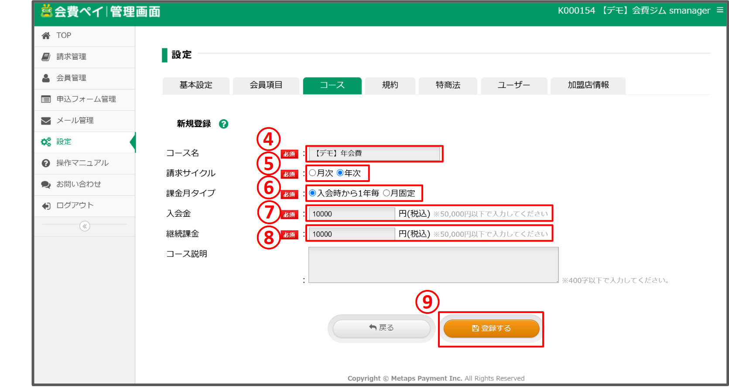Switch to the 特商法 tab
Viewport: 729px width, 387px height.
point(448,85)
